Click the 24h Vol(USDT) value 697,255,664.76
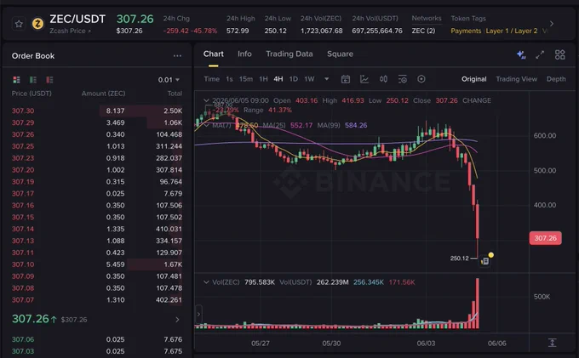Image resolution: width=579 pixels, height=358 pixels. click(377, 31)
